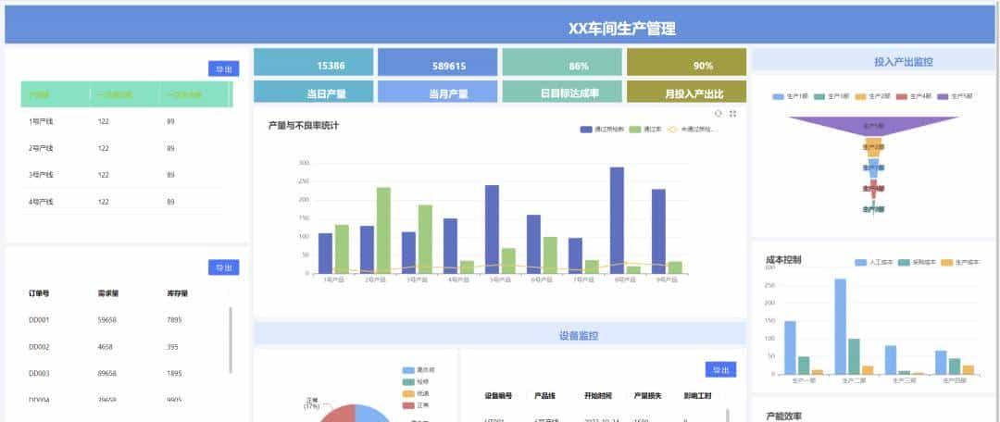Click the tallest blue bar for 8号产品
The height and width of the screenshot is (422, 1000).
(617, 220)
